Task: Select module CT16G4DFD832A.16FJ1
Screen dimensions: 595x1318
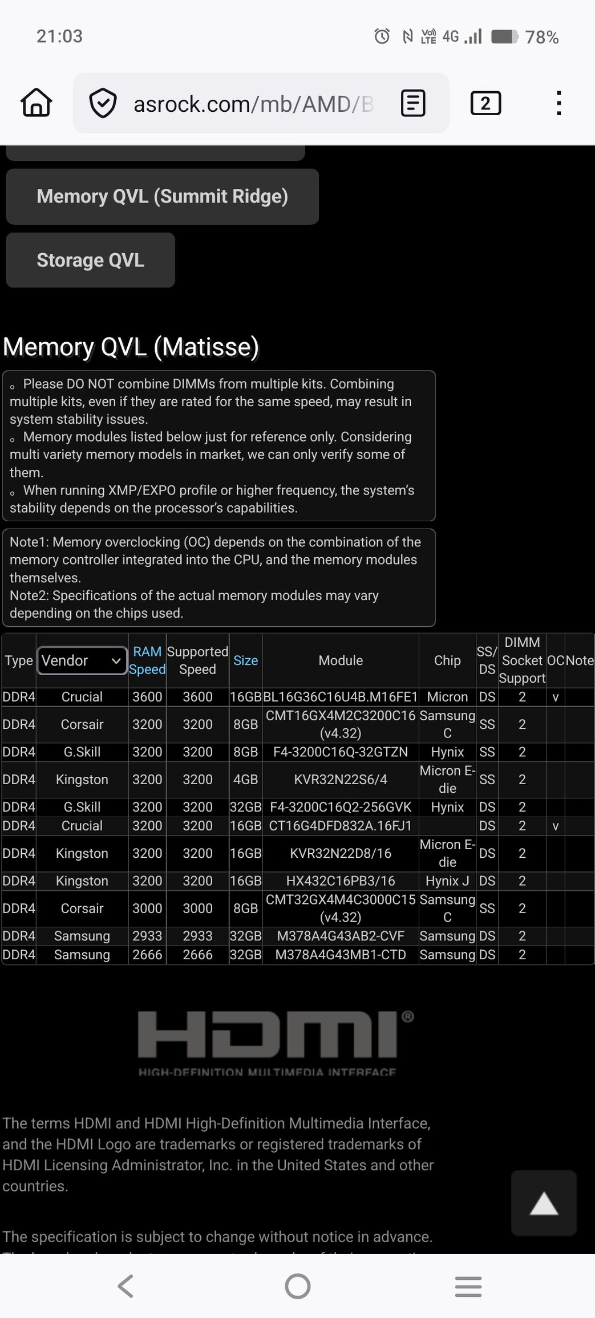Action: coord(341,826)
